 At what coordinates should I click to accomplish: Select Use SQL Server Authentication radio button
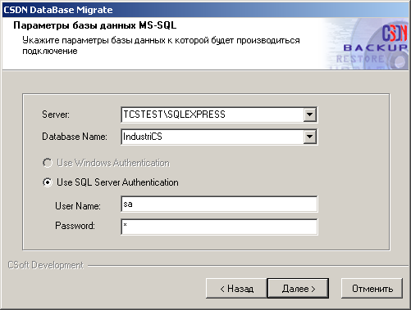pos(48,182)
